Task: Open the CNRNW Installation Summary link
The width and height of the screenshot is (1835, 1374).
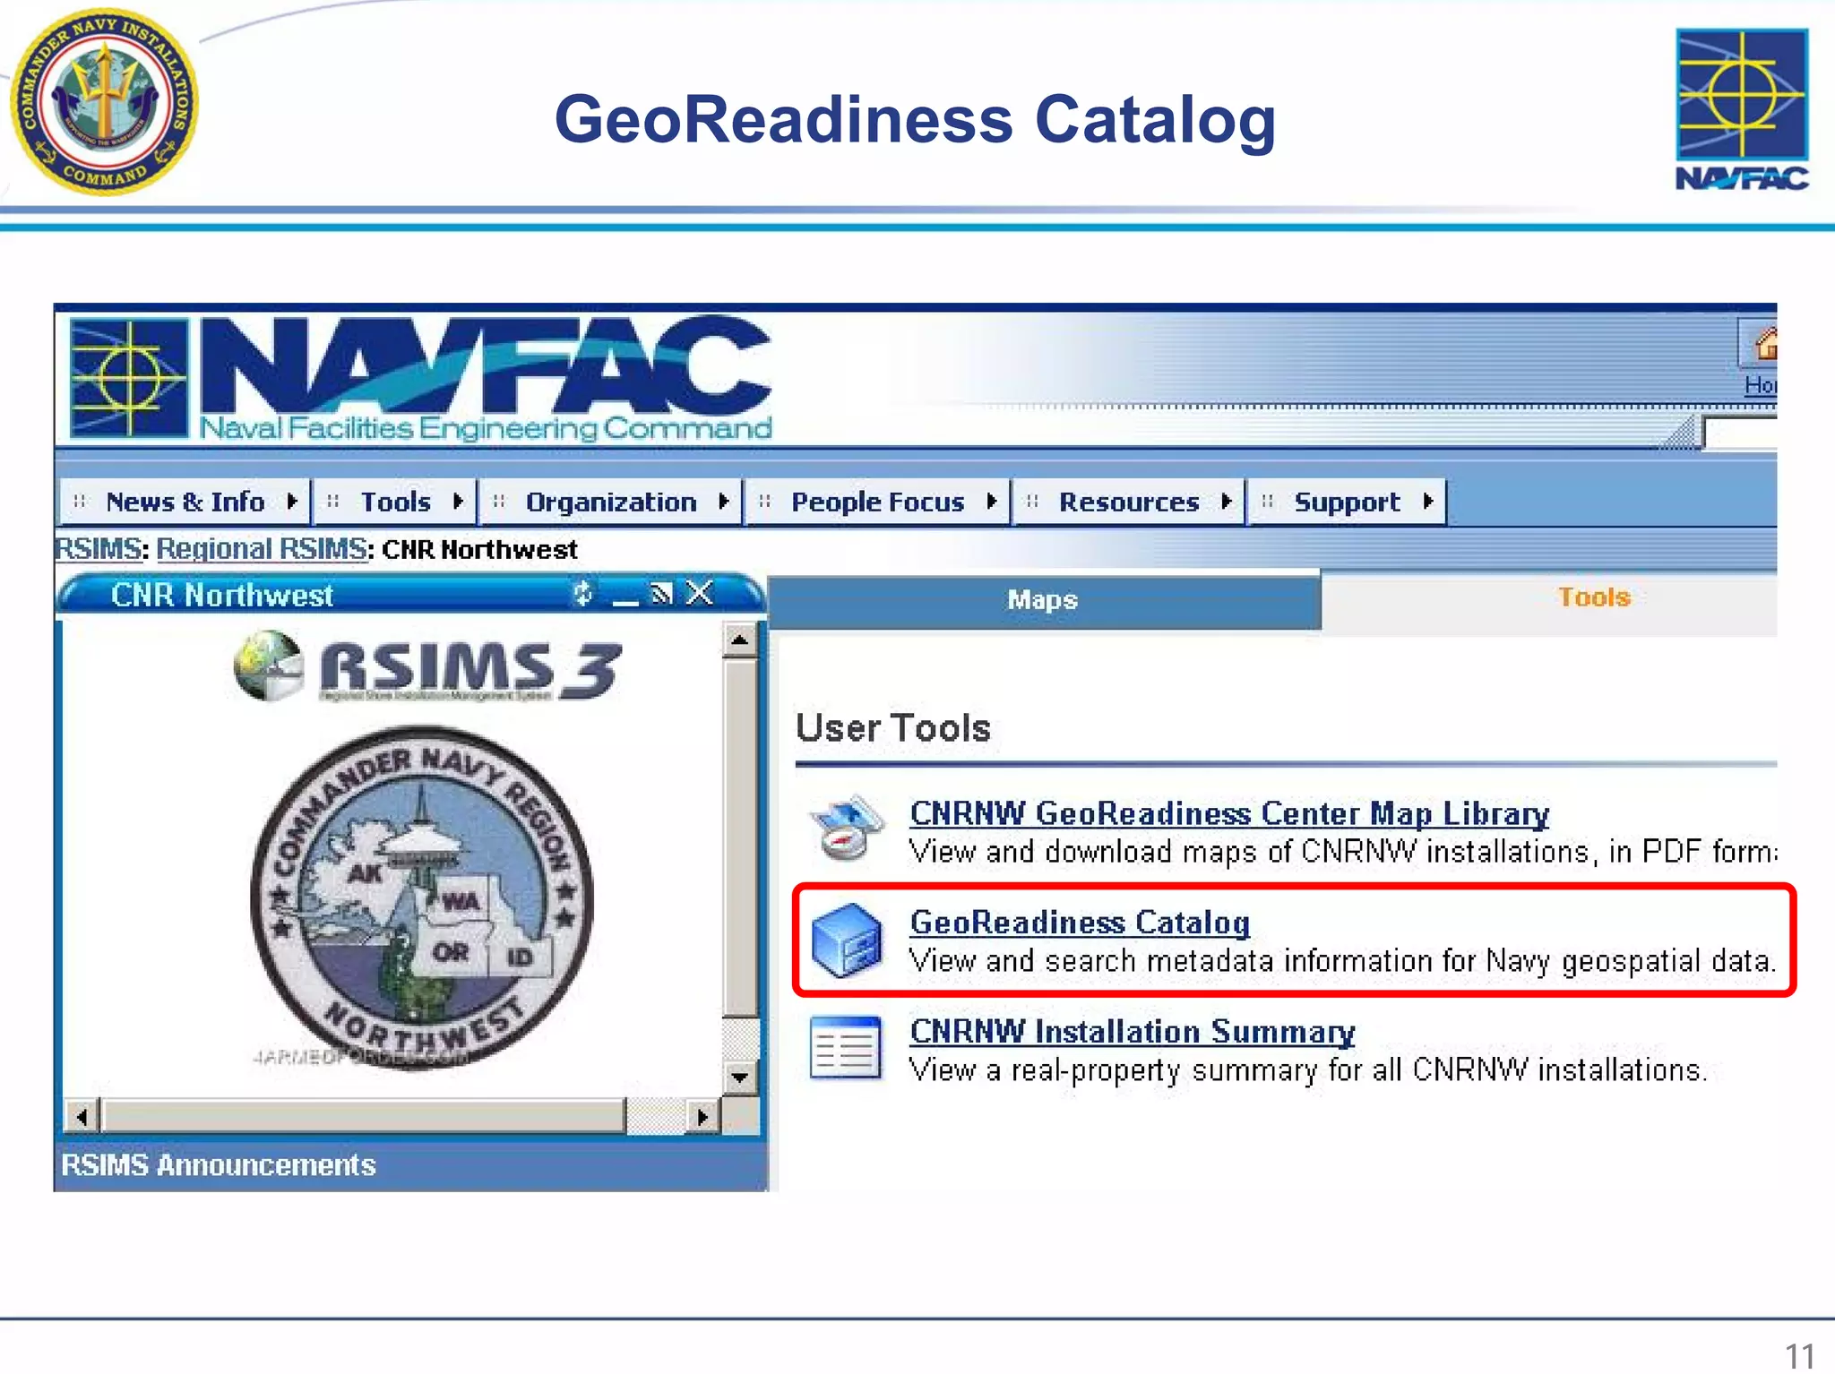Action: point(1132,1031)
